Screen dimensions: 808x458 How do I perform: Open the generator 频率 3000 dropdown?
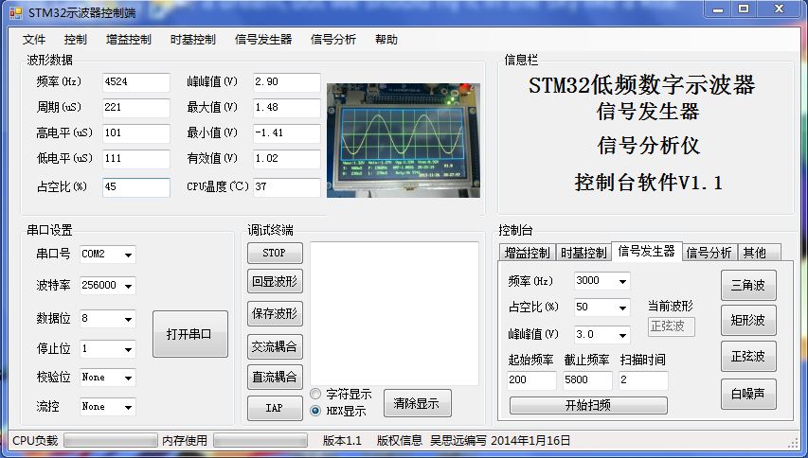(x=622, y=281)
